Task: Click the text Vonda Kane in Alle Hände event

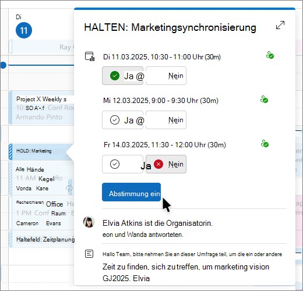Action: [32, 189]
